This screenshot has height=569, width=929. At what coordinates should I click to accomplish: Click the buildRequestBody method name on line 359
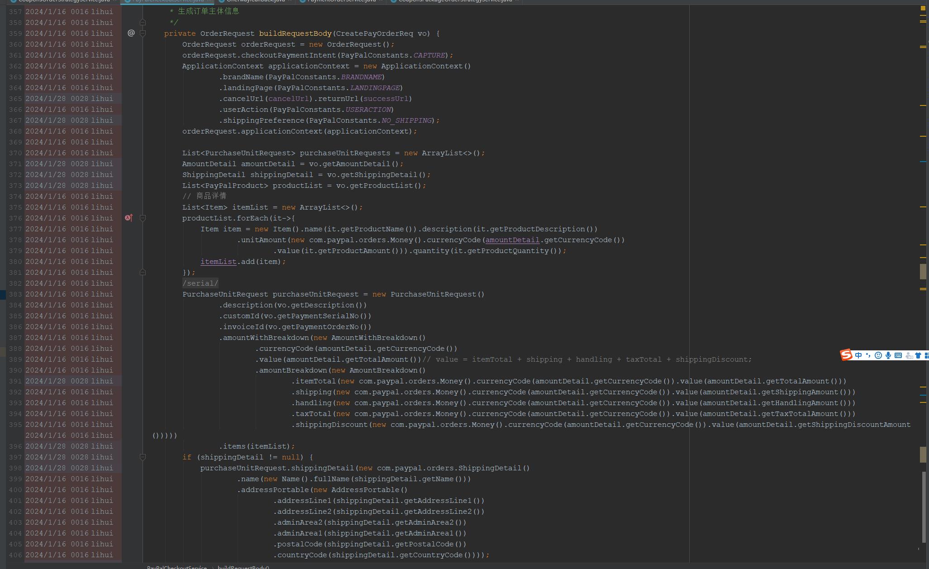295,33
